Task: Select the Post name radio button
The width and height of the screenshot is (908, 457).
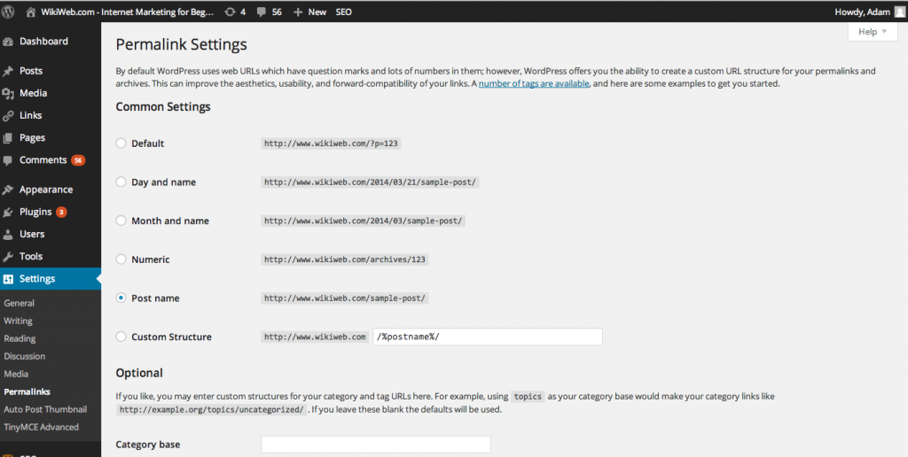Action: (121, 298)
